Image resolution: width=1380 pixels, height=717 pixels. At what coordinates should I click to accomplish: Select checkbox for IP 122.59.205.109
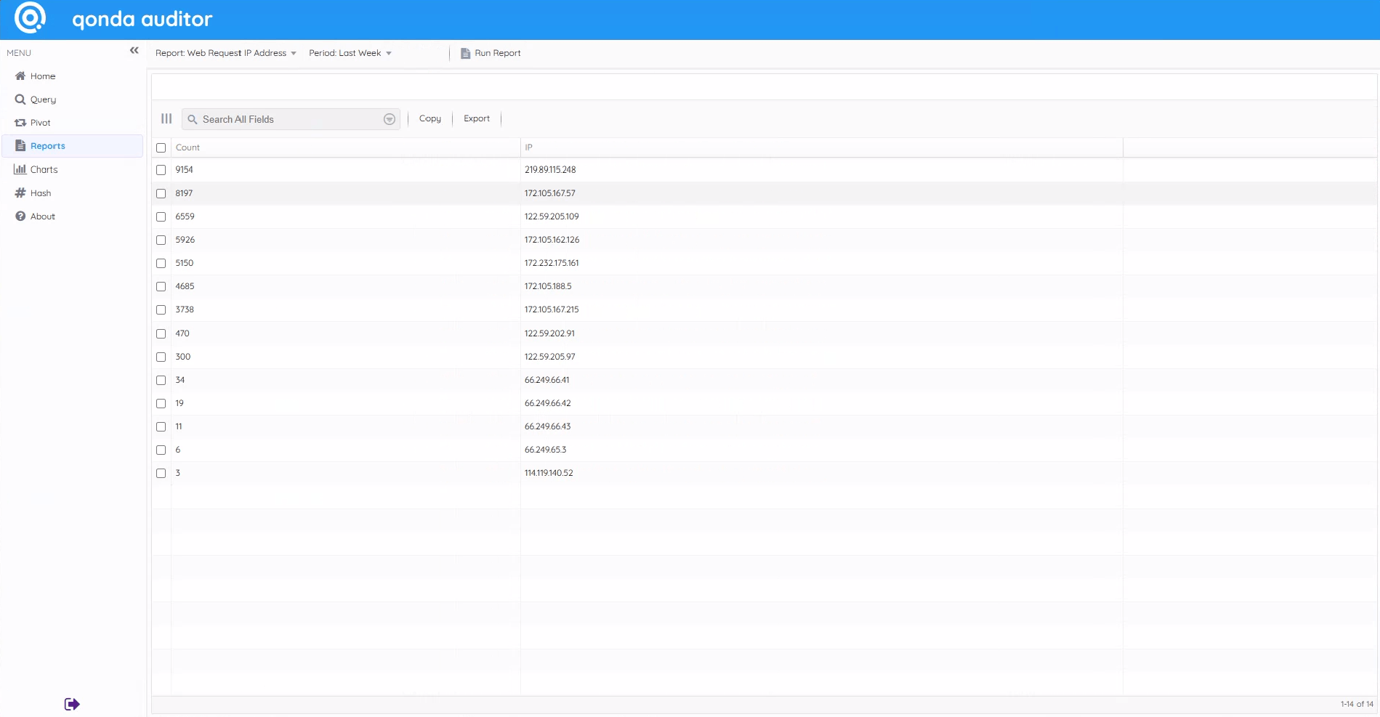[161, 216]
